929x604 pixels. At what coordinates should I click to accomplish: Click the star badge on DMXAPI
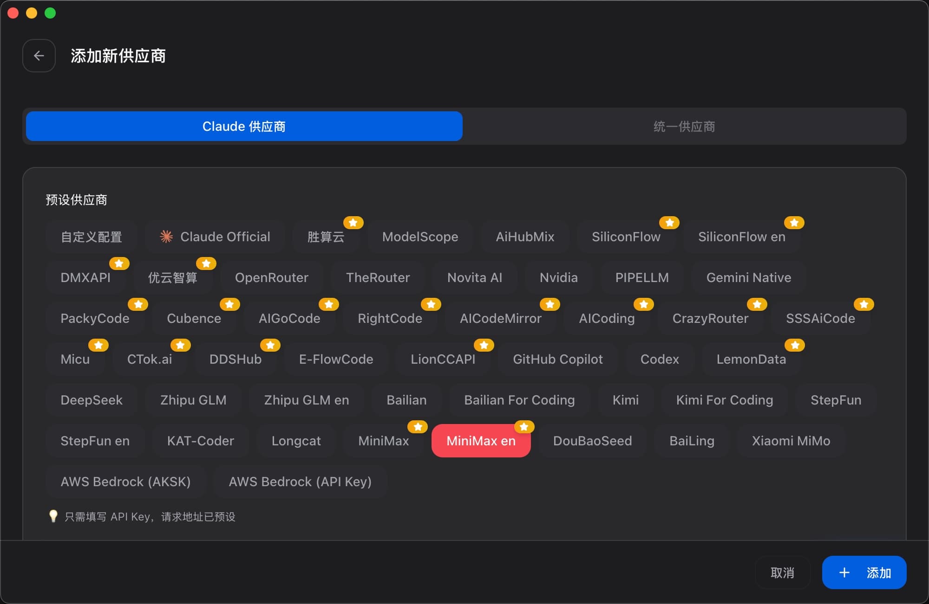click(119, 263)
